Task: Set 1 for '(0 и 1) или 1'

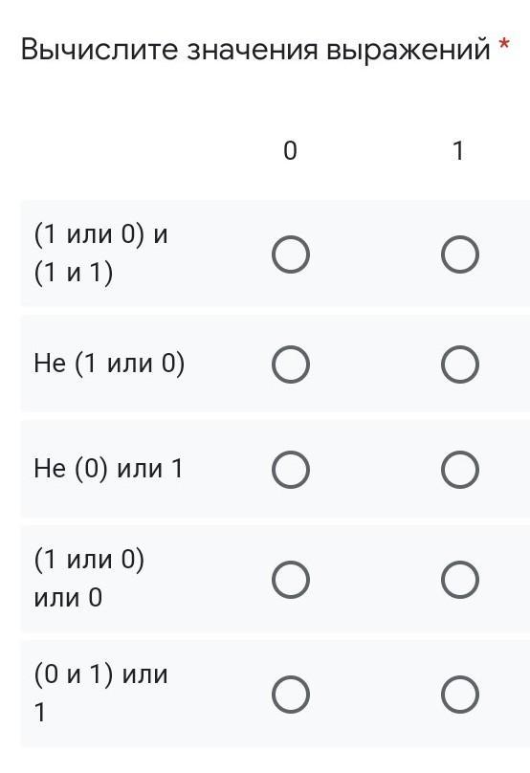Action: [459, 695]
